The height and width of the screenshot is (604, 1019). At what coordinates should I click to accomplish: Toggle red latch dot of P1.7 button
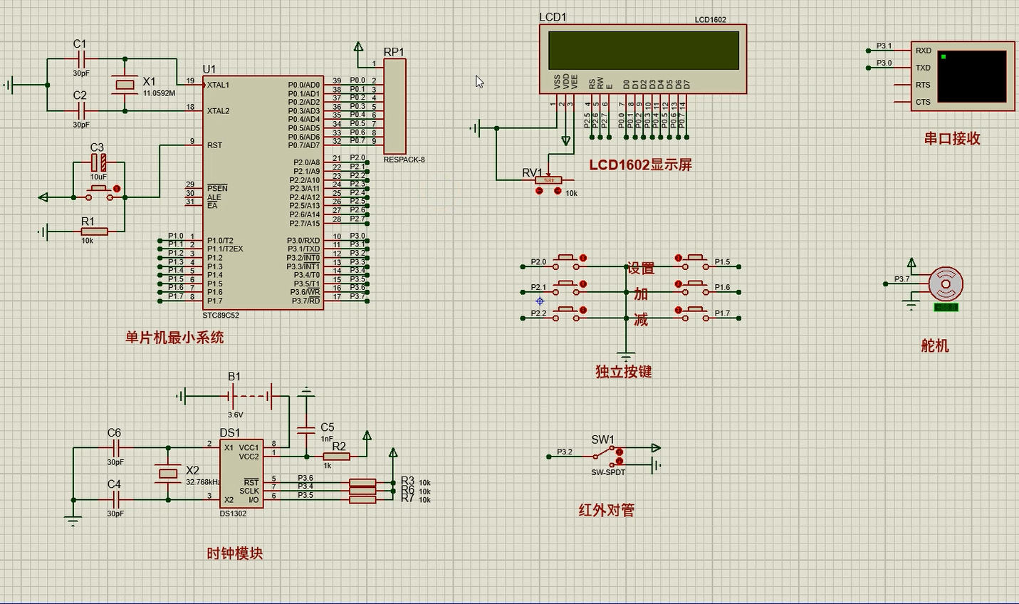(x=679, y=310)
